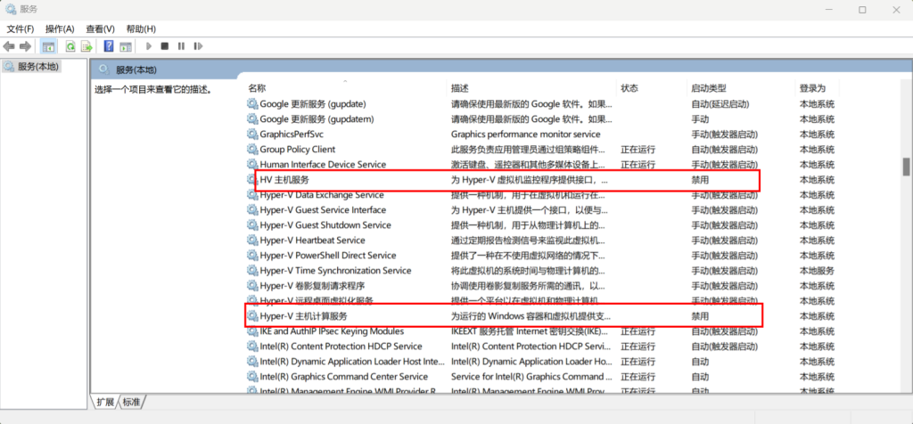Click the Forward arrow in toolbar
This screenshot has height=424, width=913.
pyautogui.click(x=25, y=46)
